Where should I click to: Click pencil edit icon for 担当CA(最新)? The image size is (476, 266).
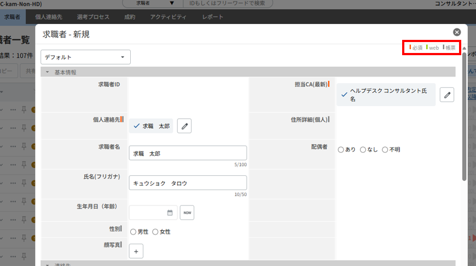[447, 94]
